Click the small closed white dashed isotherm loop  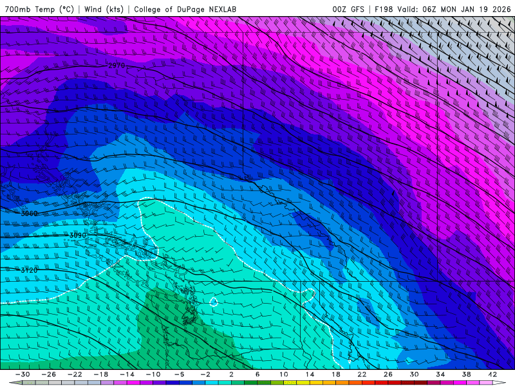[x=214, y=301]
